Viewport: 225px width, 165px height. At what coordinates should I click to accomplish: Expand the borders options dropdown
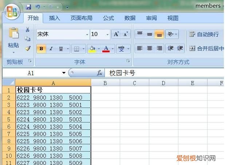pos(83,49)
